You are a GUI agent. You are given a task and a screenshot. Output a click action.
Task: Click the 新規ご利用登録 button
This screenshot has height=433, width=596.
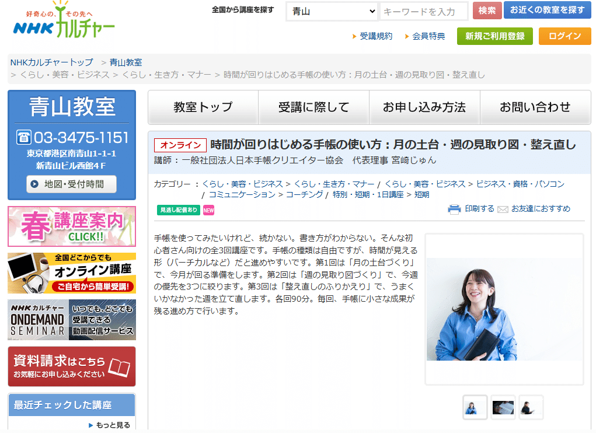(495, 36)
